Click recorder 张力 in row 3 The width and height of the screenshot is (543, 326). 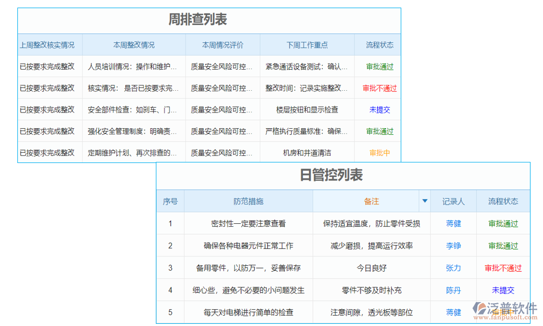[453, 268]
